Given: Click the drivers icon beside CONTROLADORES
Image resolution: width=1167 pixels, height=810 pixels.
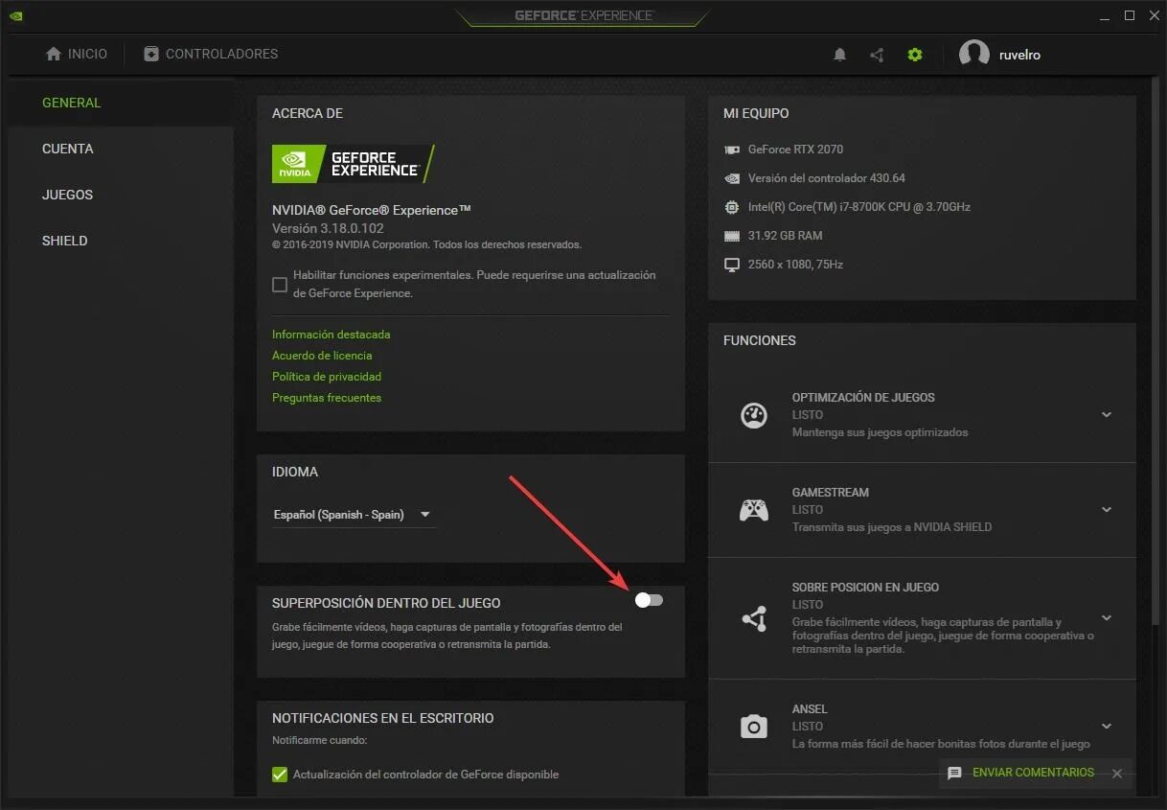Looking at the screenshot, I should (x=151, y=54).
